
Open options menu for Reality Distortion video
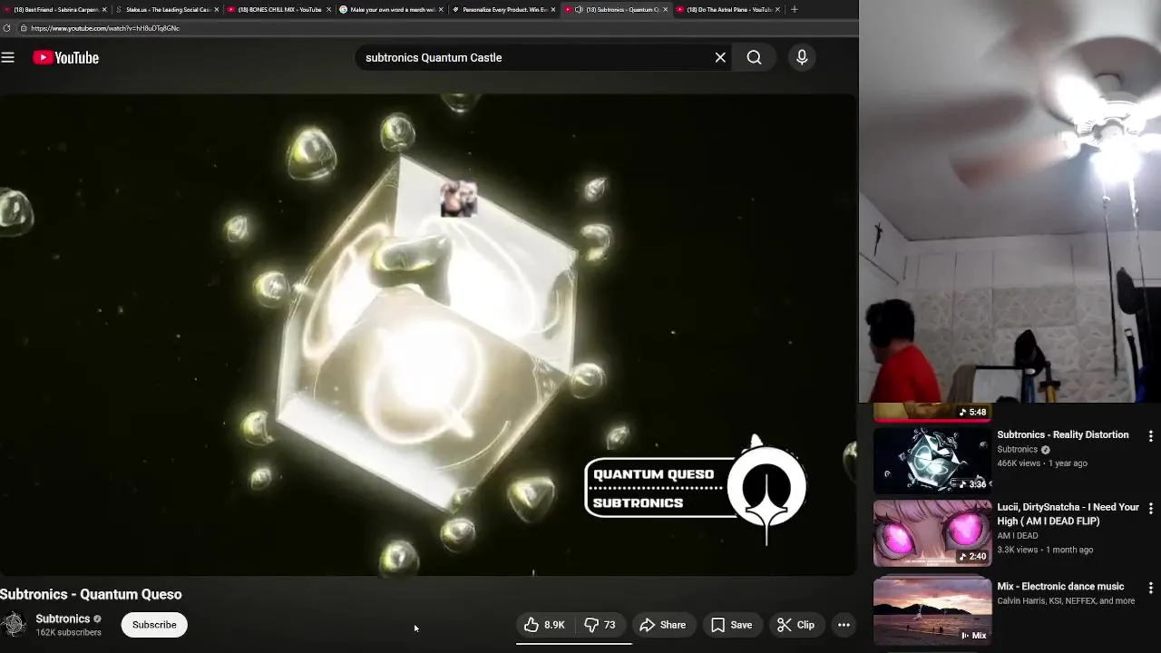coord(1150,436)
